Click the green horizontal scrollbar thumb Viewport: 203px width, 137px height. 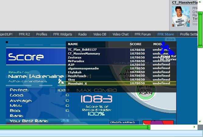point(75,127)
